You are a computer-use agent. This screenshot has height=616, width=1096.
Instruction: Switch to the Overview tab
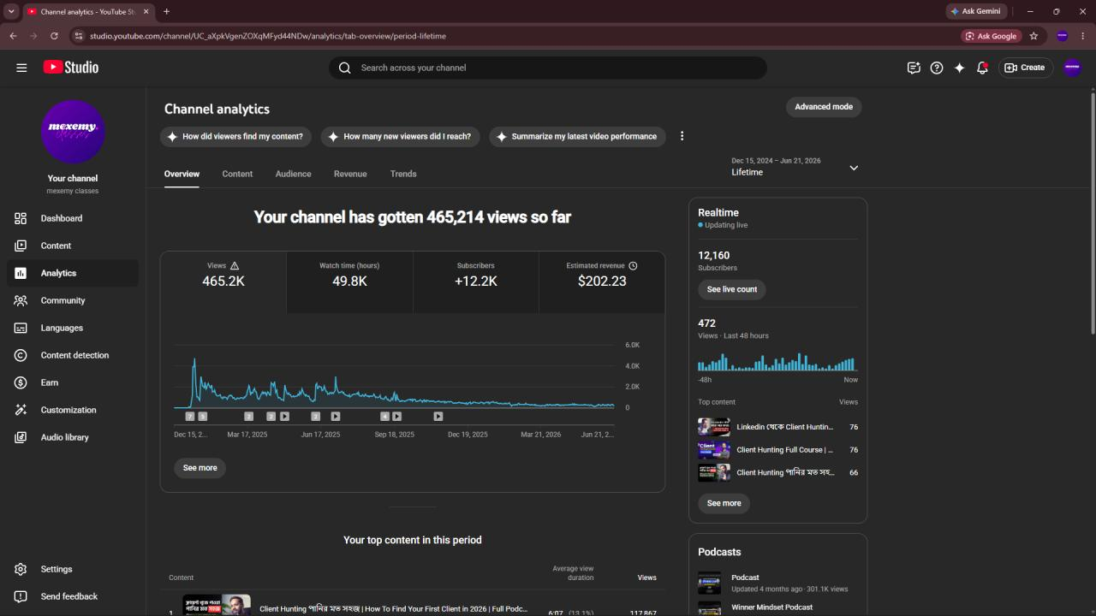(182, 174)
